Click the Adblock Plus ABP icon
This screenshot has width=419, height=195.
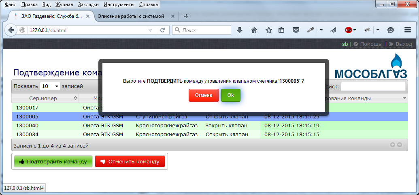[x=348, y=30]
